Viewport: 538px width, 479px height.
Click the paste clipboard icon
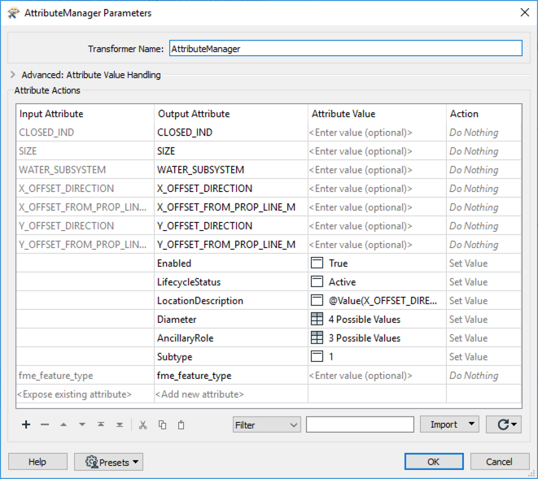(181, 425)
